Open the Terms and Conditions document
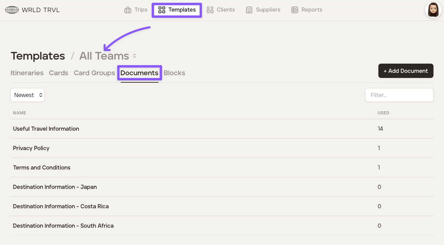The image size is (444, 245). [42, 168]
